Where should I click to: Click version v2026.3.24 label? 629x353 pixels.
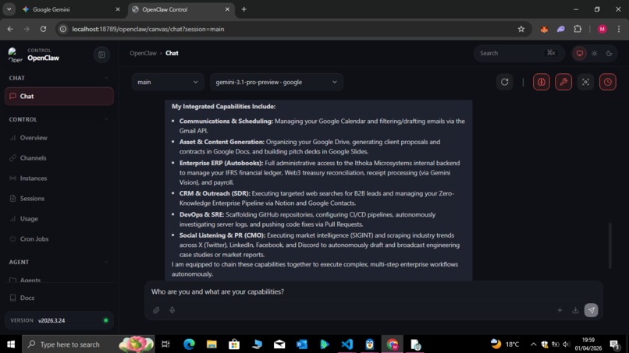point(52,320)
